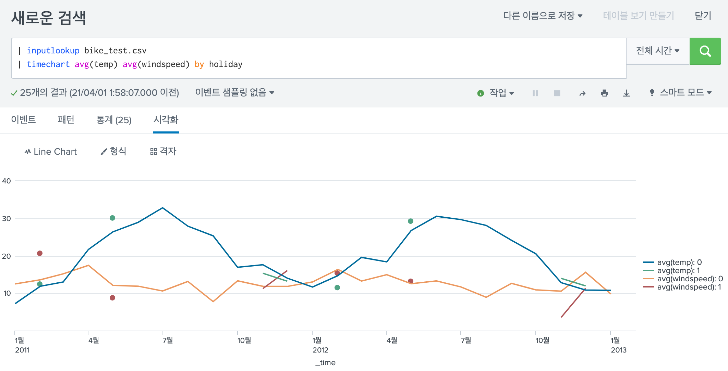Open the 작업 job menu

coord(502,93)
